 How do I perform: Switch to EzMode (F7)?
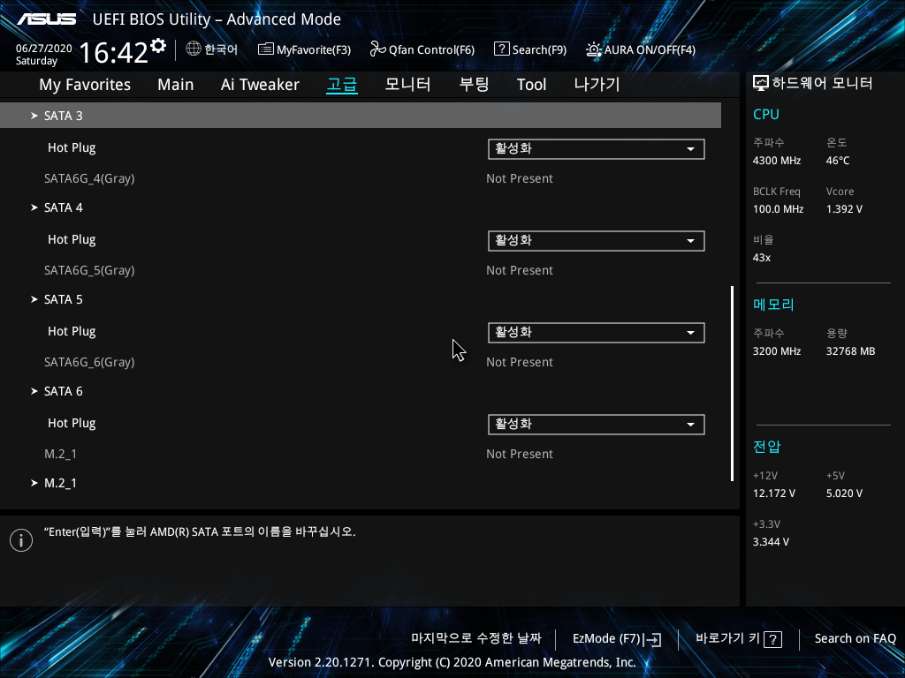(617, 639)
